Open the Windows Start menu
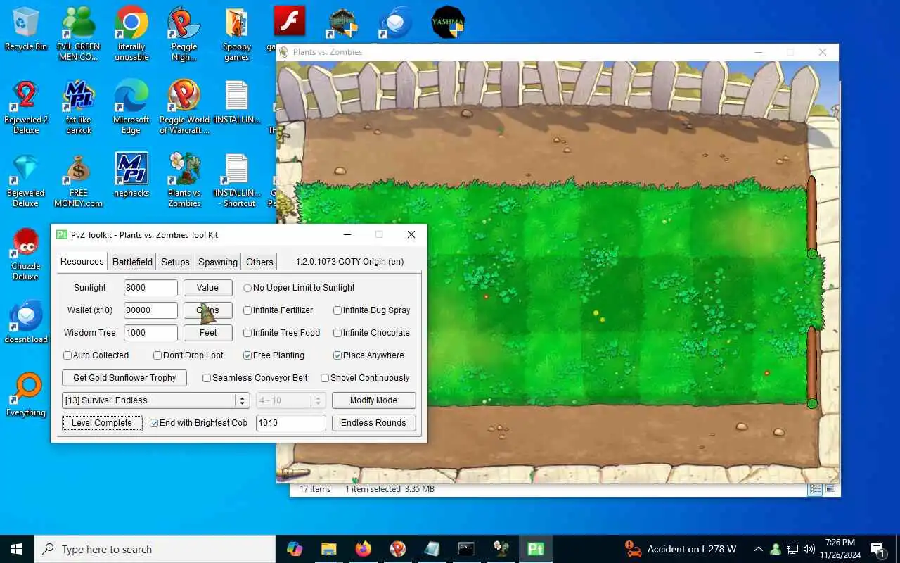 pyautogui.click(x=17, y=549)
